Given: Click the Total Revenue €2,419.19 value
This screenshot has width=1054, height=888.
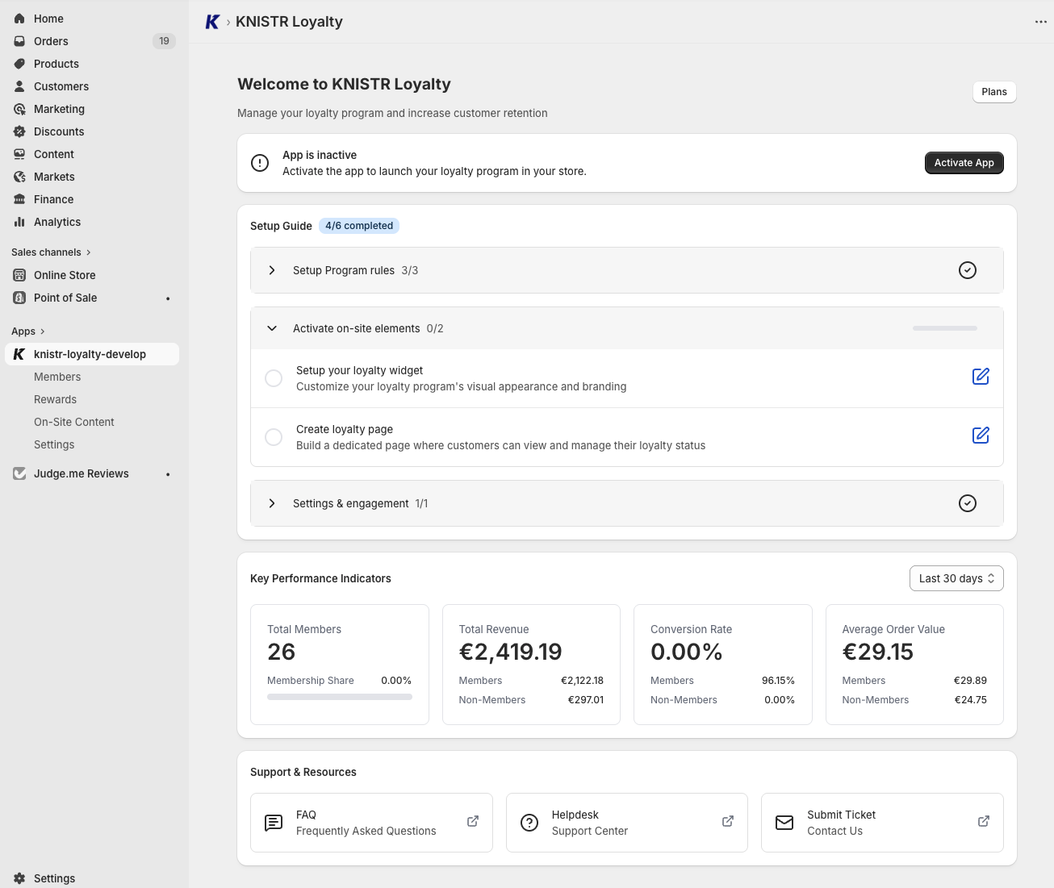Looking at the screenshot, I should pos(510,652).
